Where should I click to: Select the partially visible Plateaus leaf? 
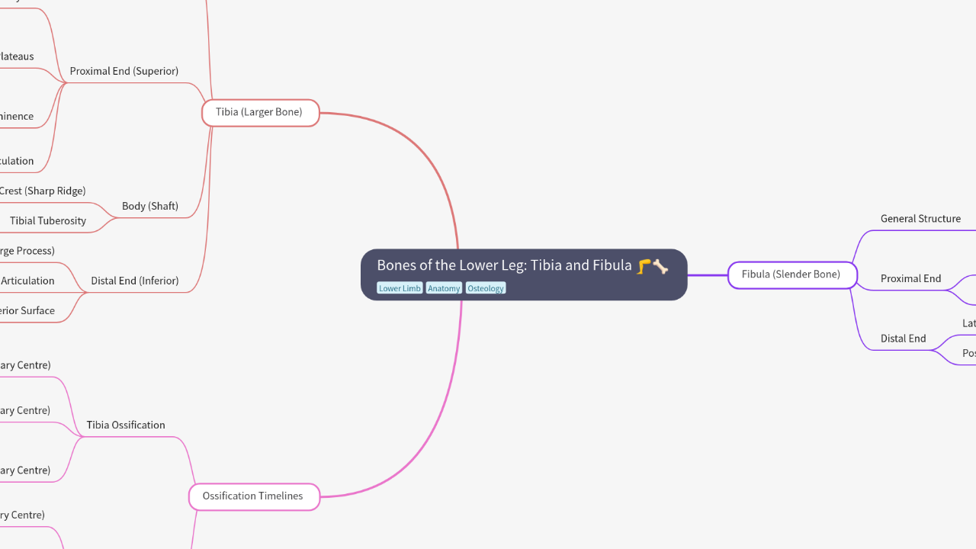(17, 56)
